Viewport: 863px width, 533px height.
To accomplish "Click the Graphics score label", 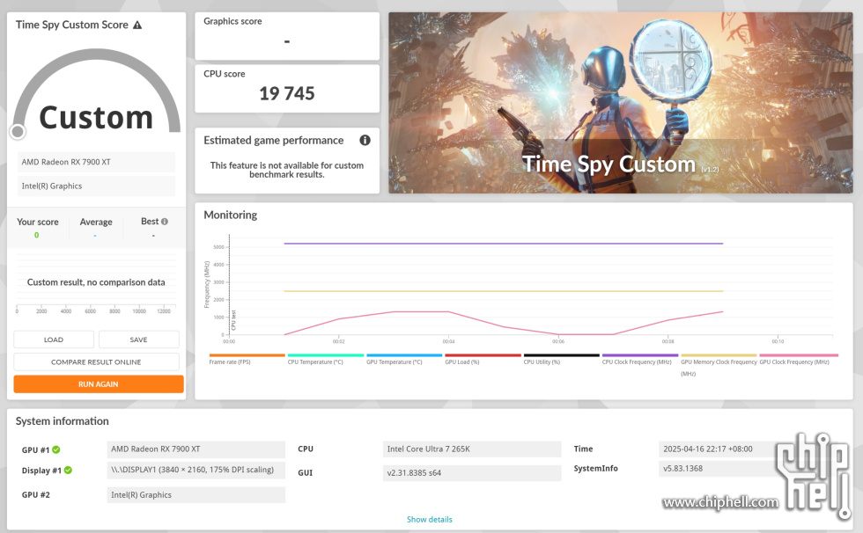I will pos(232,21).
